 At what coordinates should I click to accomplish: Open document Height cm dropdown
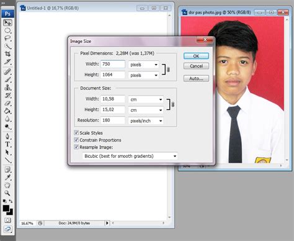point(146,110)
